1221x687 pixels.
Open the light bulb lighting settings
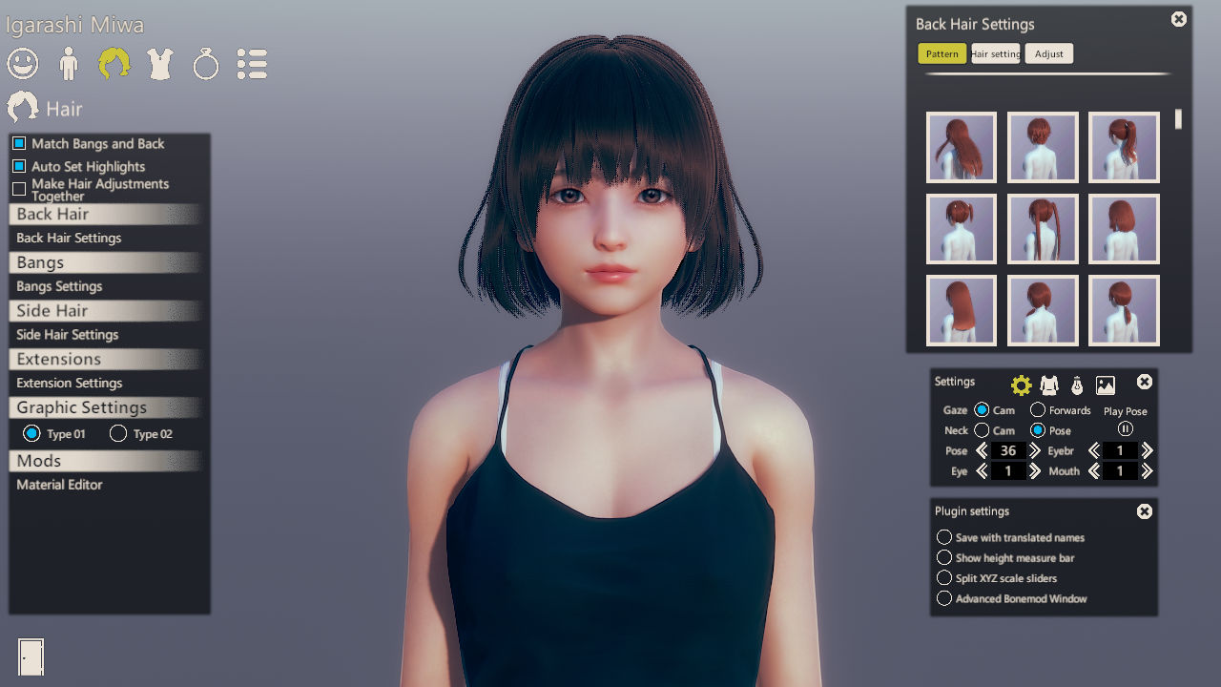tap(1077, 385)
